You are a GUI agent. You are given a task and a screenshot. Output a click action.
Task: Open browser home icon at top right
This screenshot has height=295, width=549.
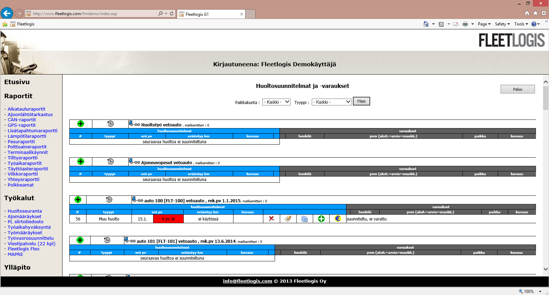tap(527, 13)
